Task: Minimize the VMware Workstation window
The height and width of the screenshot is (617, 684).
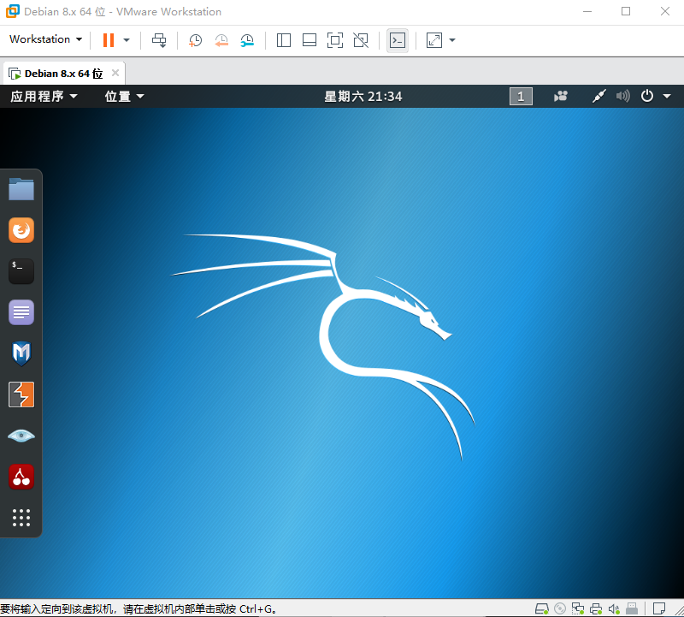Action: [587, 11]
